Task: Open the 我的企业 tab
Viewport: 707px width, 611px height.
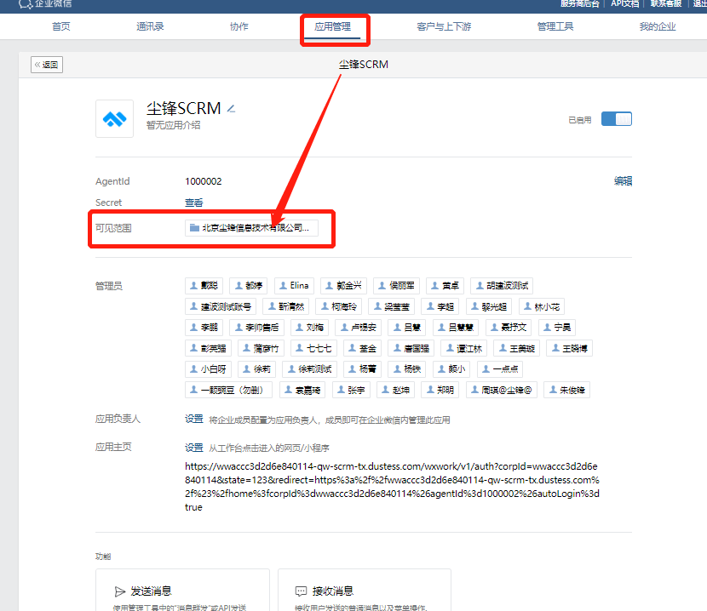Action: click(x=658, y=26)
